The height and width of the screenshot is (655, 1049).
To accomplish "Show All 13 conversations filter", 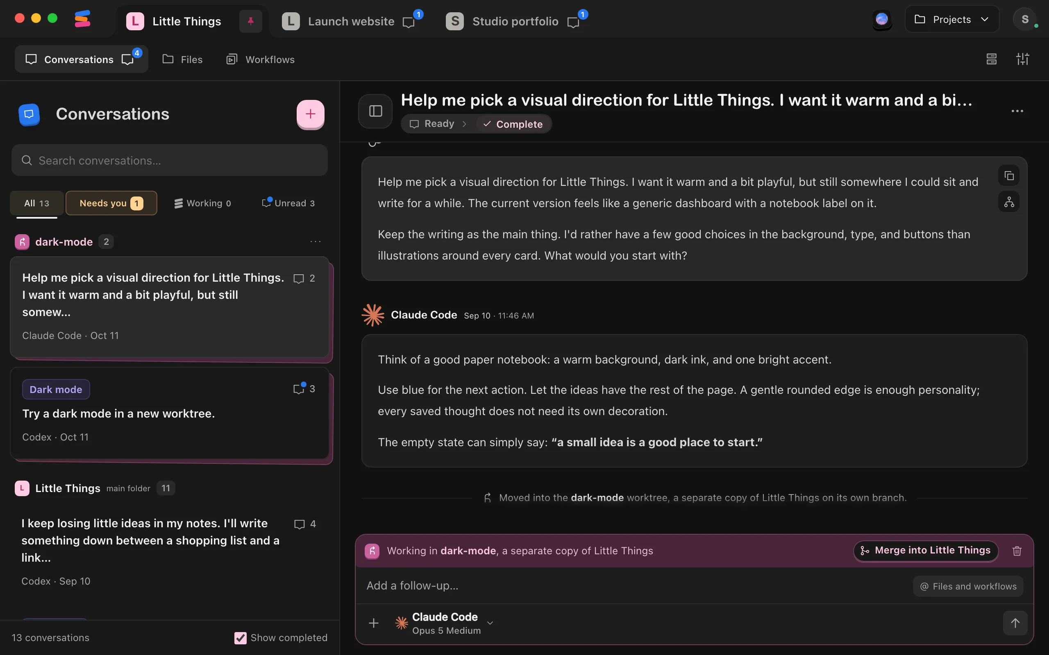I will click(37, 203).
